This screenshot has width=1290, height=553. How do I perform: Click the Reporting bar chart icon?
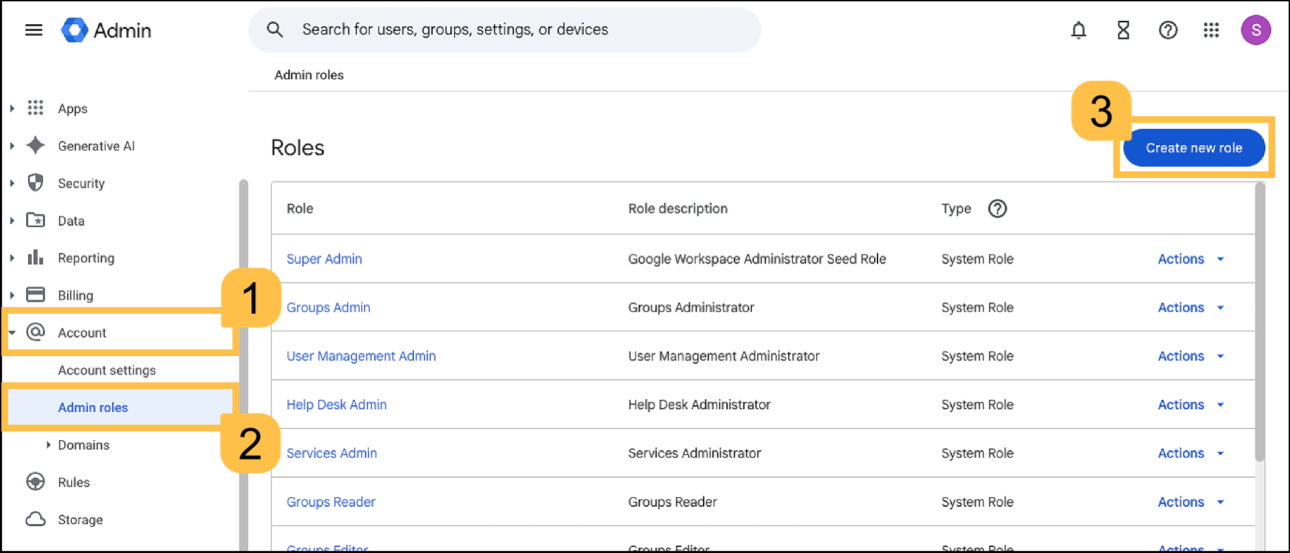coord(36,257)
